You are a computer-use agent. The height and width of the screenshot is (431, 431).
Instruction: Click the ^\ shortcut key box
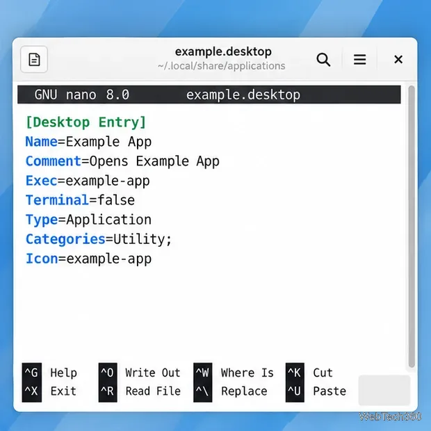(202, 392)
